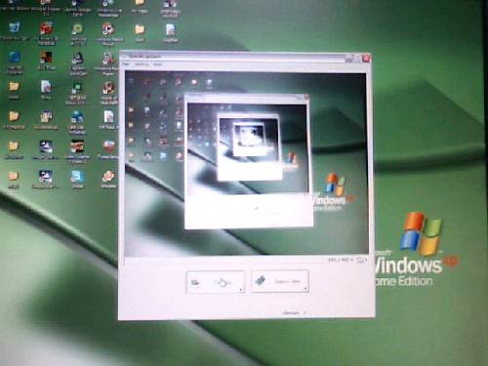Click the capture image camera button
488x366 pixels.
pos(216,282)
